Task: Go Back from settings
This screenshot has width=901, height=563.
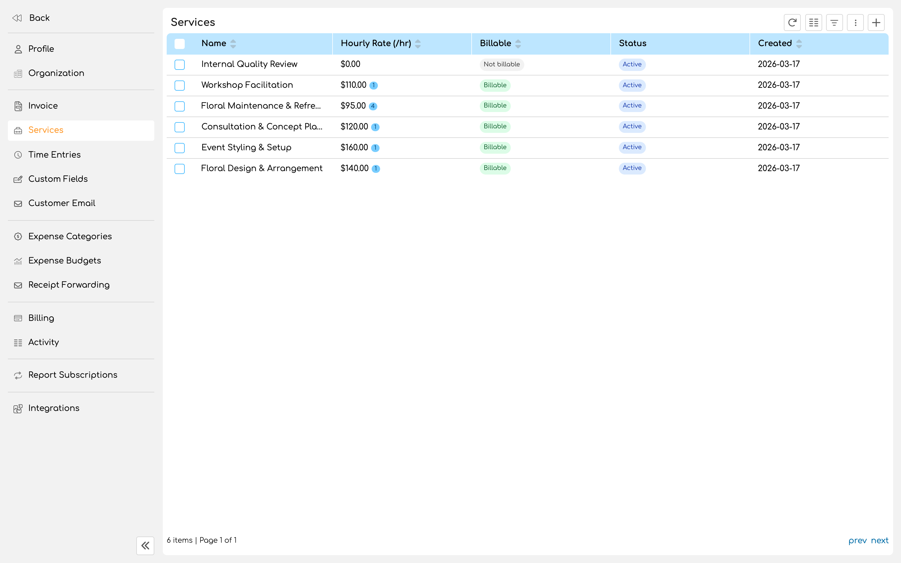Action: pyautogui.click(x=81, y=18)
